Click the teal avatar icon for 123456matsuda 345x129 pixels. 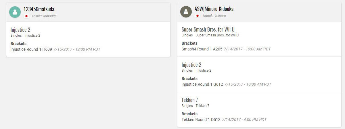[15, 12]
